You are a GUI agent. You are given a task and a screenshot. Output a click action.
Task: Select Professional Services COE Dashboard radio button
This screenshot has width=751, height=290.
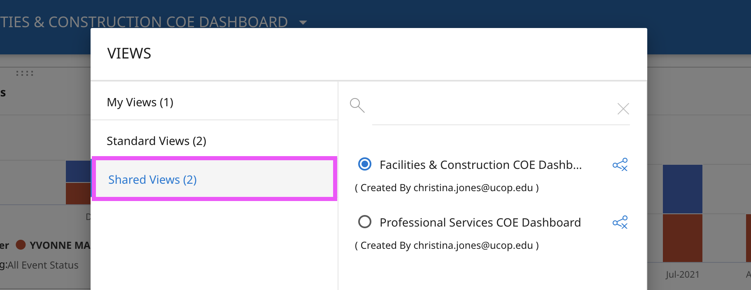[365, 222]
